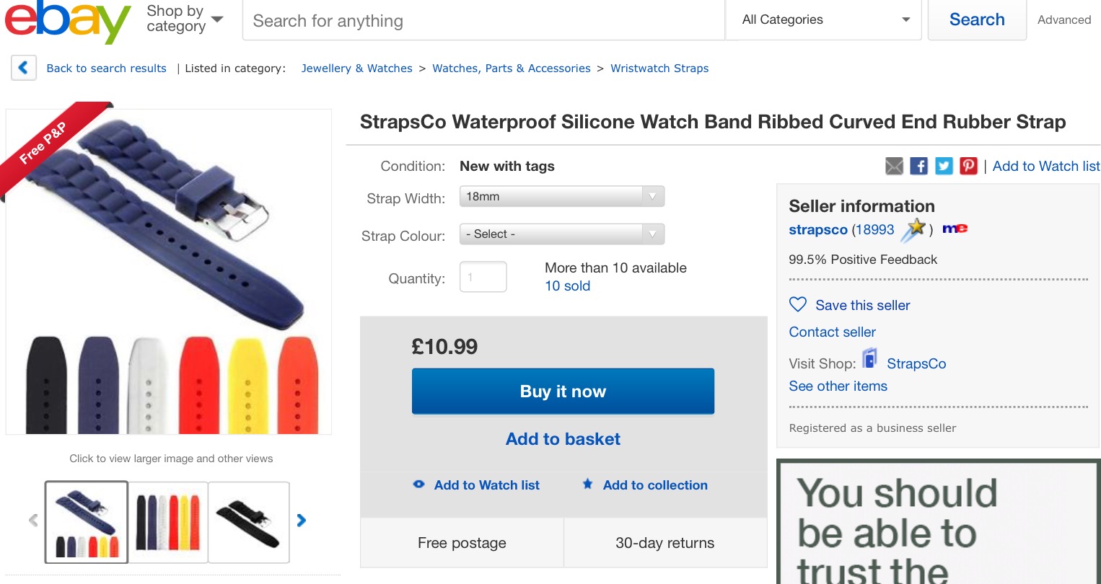Open the Strap Colour select dropdown
Viewport: 1101px width, 584px height.
pos(561,234)
